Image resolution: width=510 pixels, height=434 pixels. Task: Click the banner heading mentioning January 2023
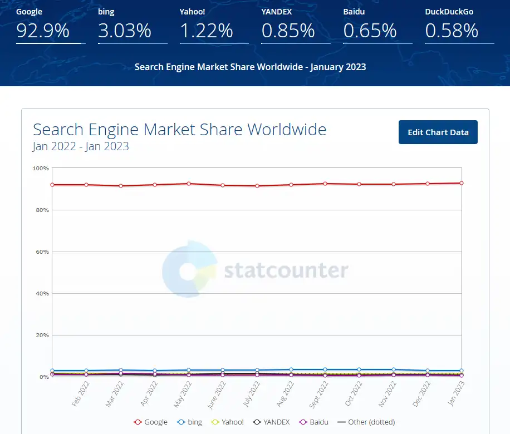point(251,67)
